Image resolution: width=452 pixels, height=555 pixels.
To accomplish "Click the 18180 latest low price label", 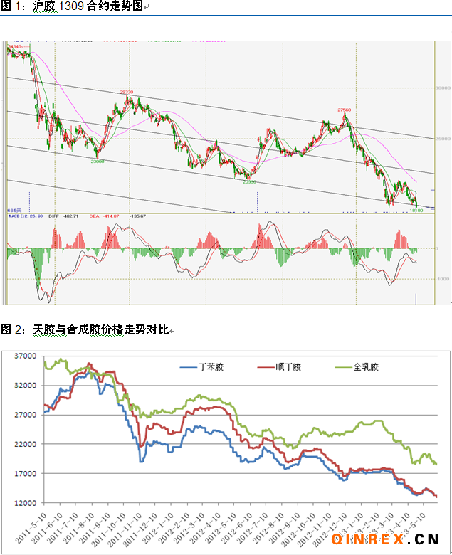I will (416, 210).
